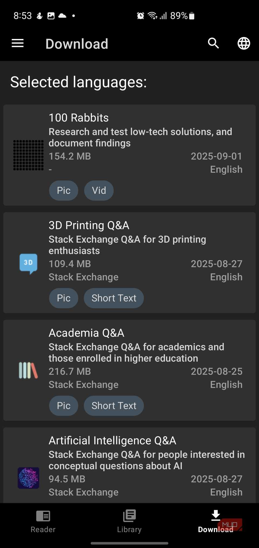This screenshot has height=548, width=259.
Task: Tap the Artificial Intelligence Q&A icon
Action: coord(28,478)
